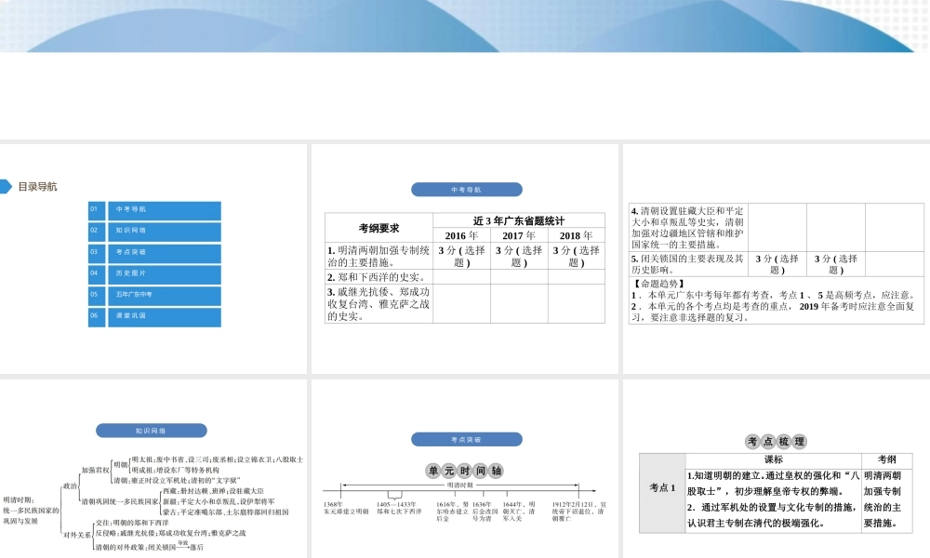Viewport: 930px width, 558px height.
Task: Click the 【命题趋势】 heading
Action: coord(658,284)
